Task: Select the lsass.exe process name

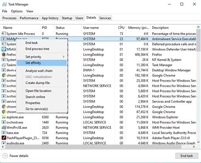Action: (13, 133)
